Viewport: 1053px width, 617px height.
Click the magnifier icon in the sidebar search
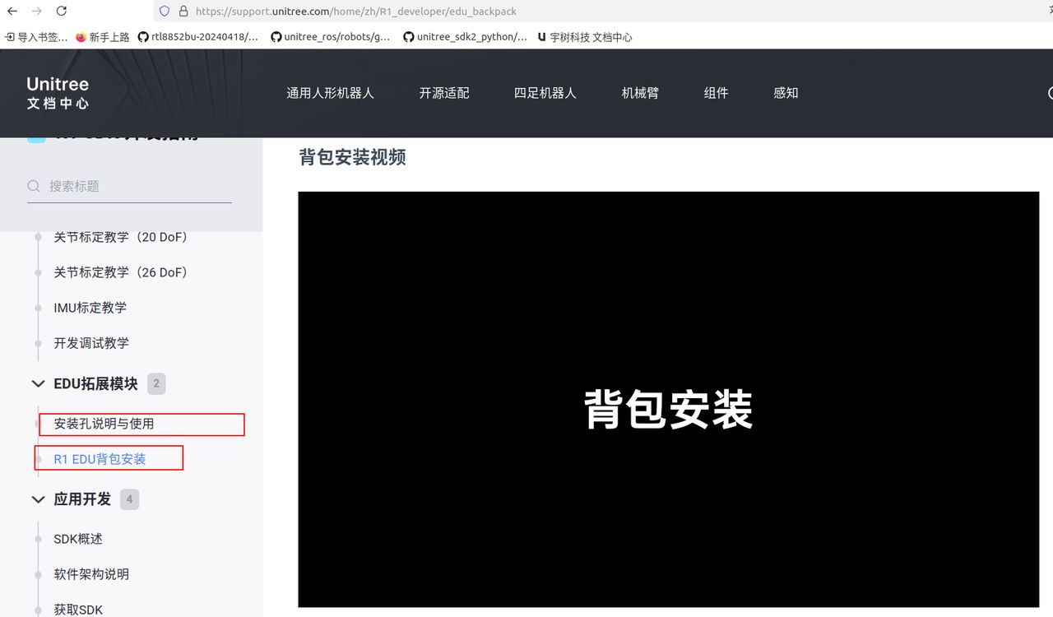[x=34, y=186]
